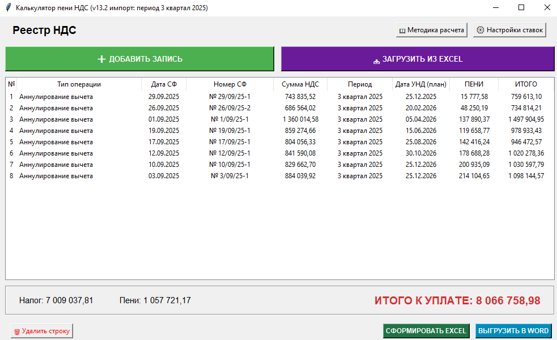Click the trash icon on Удалить строку

pyautogui.click(x=16, y=332)
